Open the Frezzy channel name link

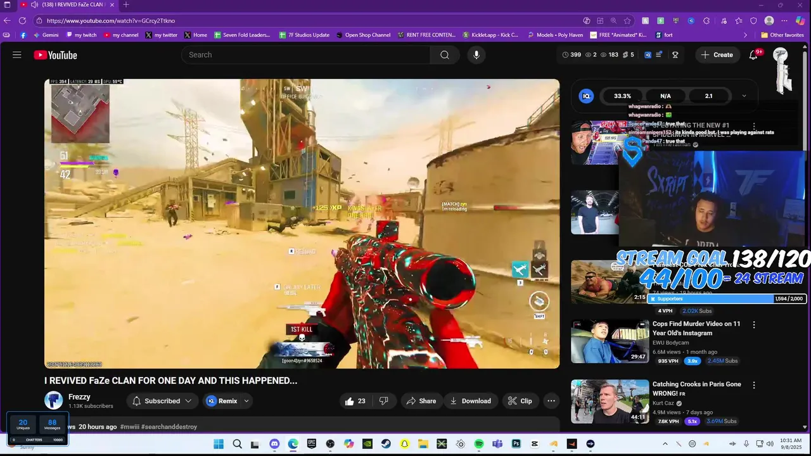pos(79,397)
